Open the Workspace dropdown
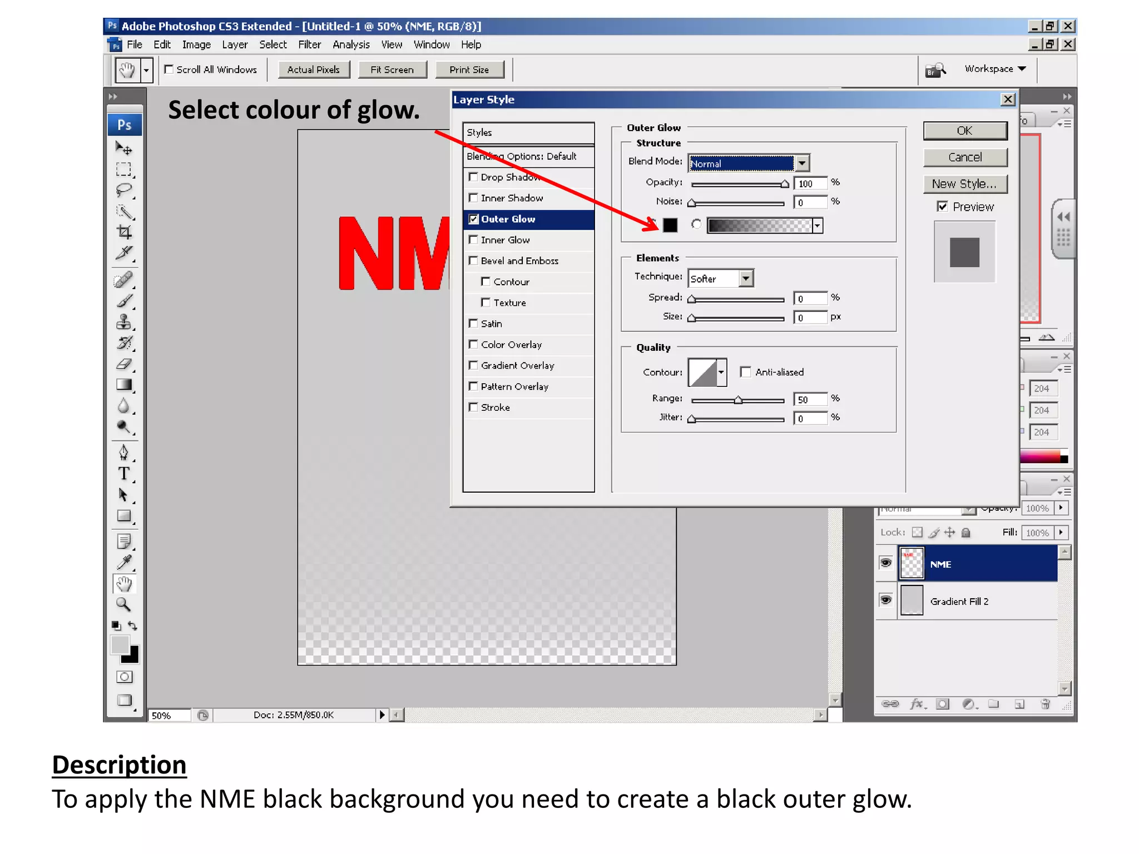The width and height of the screenshot is (1139, 854). tap(995, 69)
